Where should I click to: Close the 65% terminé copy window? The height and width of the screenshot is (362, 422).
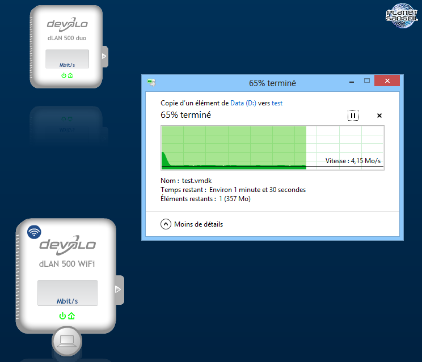387,80
